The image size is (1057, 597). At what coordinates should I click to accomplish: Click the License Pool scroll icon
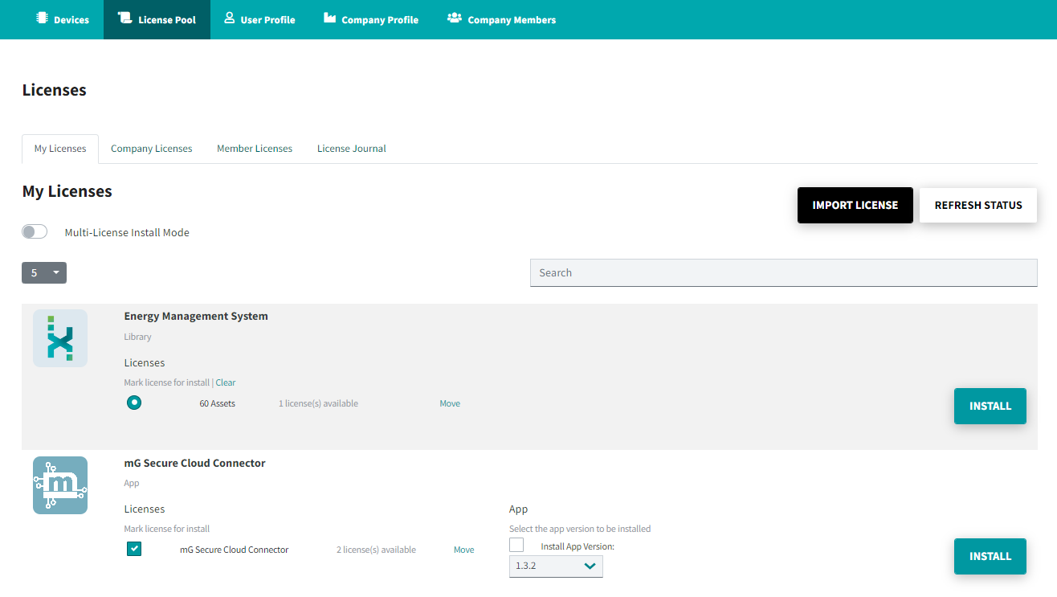(x=124, y=18)
